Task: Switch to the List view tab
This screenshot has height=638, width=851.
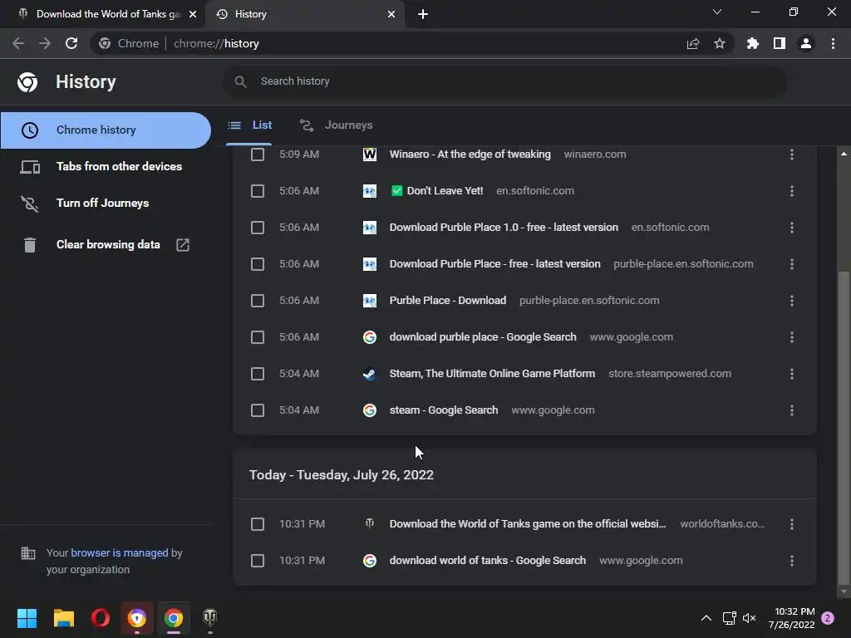Action: click(249, 125)
